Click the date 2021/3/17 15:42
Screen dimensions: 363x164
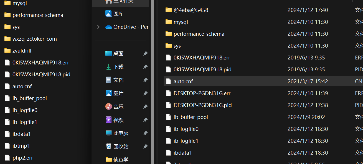[x=308, y=81]
